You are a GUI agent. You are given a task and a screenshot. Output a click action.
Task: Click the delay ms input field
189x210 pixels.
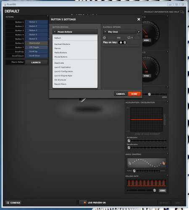coord(111,38)
